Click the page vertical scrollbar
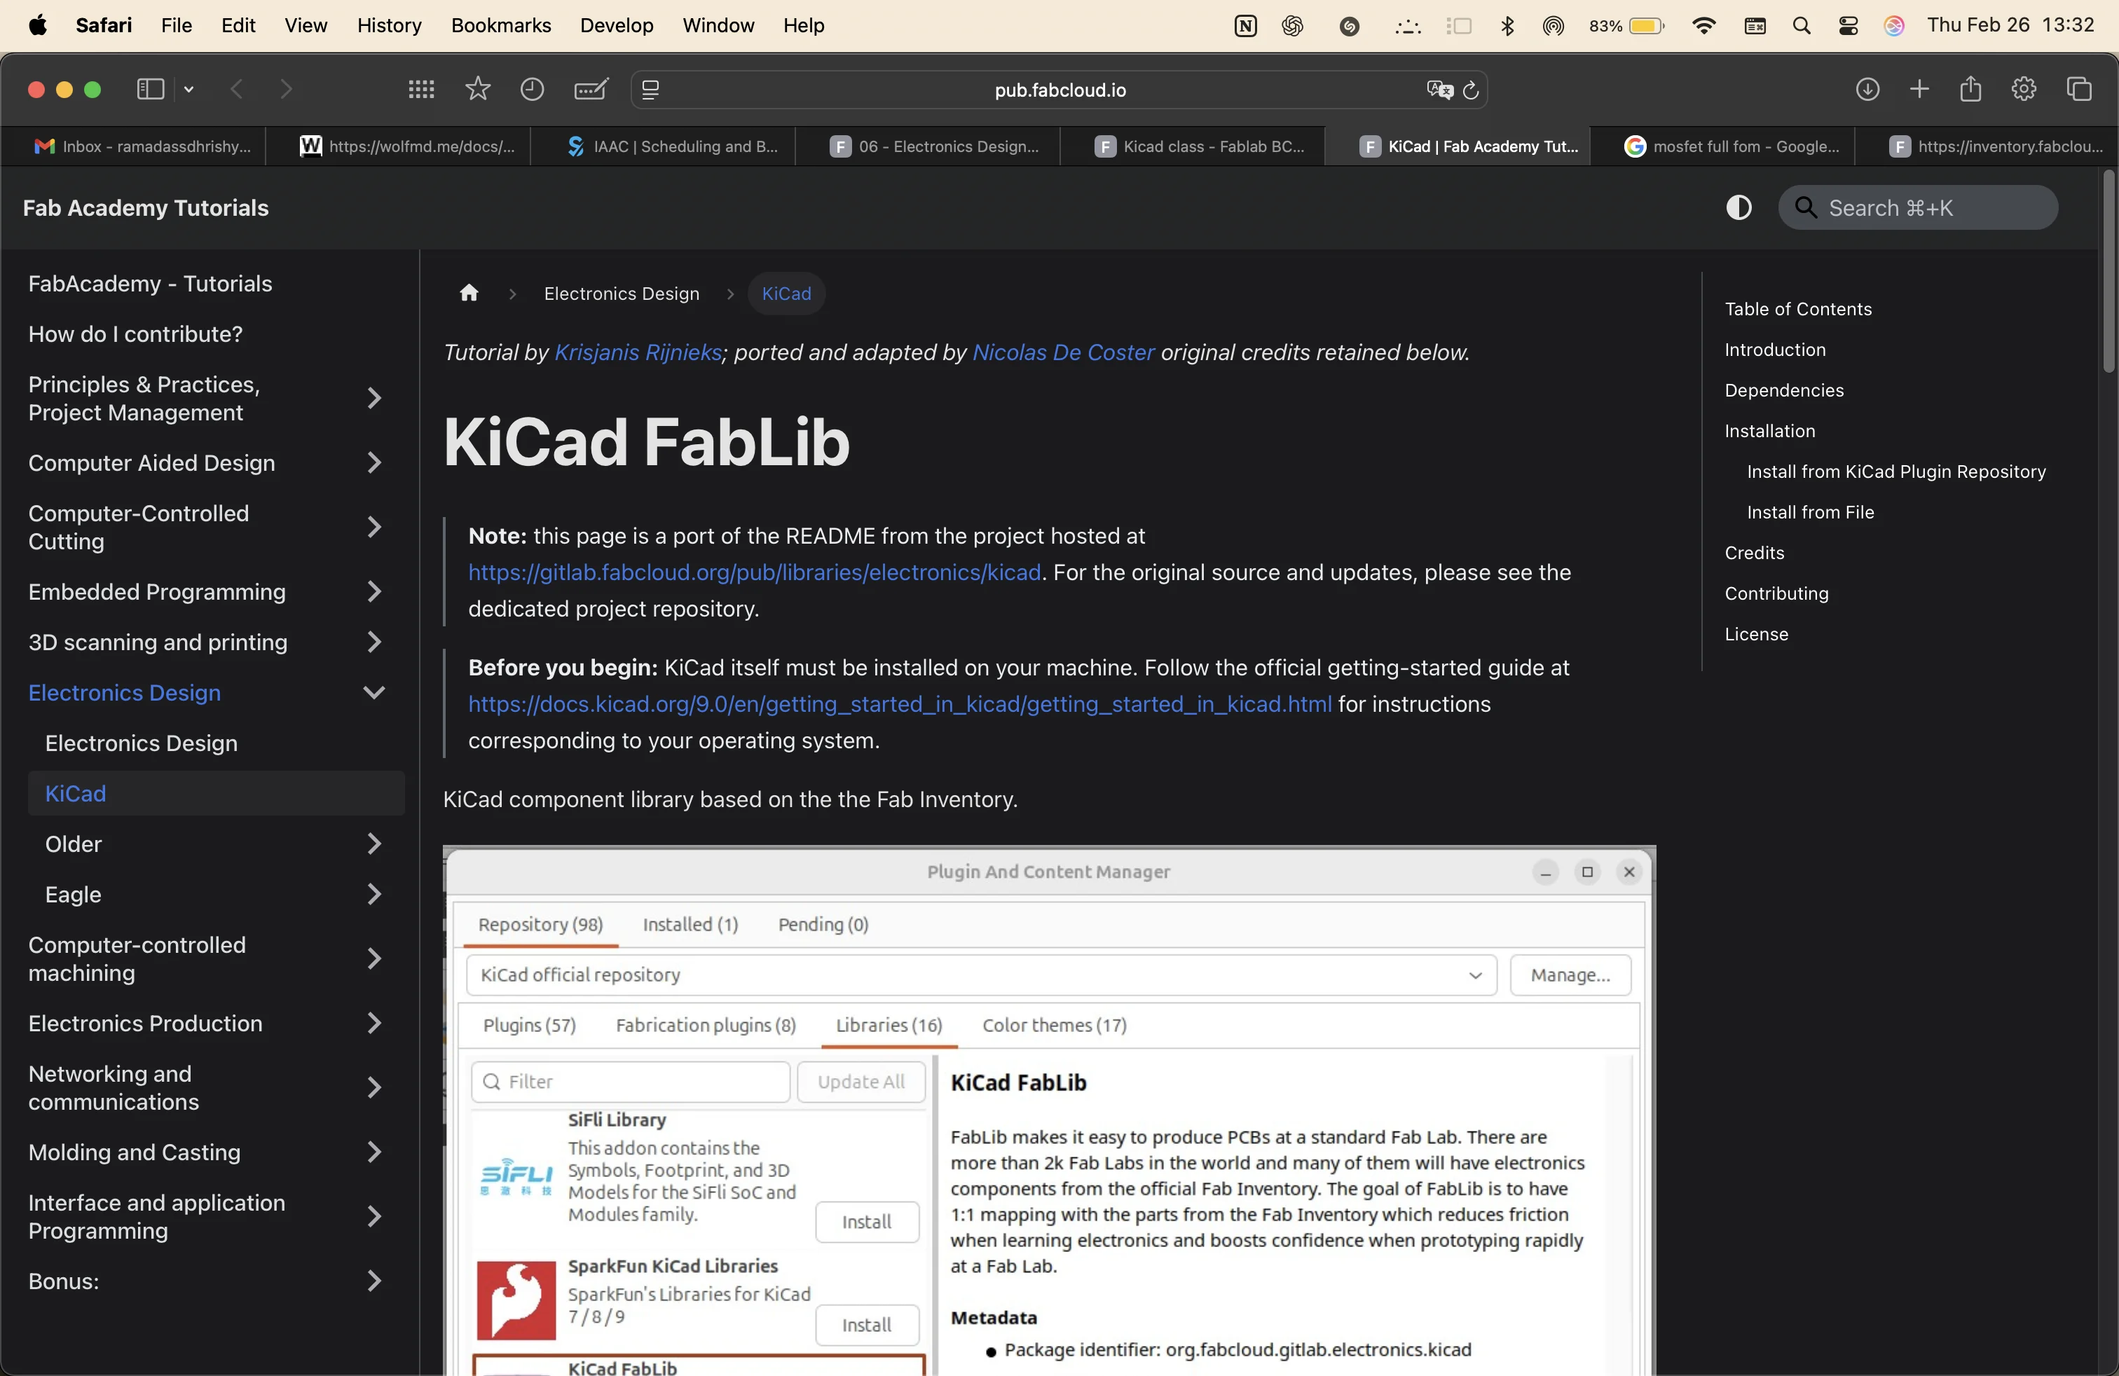The height and width of the screenshot is (1376, 2119). pos(2108,271)
